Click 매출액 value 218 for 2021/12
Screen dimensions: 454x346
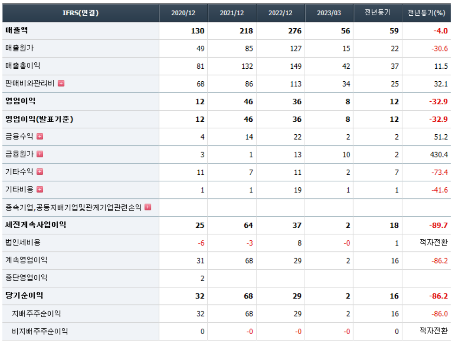[x=246, y=31]
